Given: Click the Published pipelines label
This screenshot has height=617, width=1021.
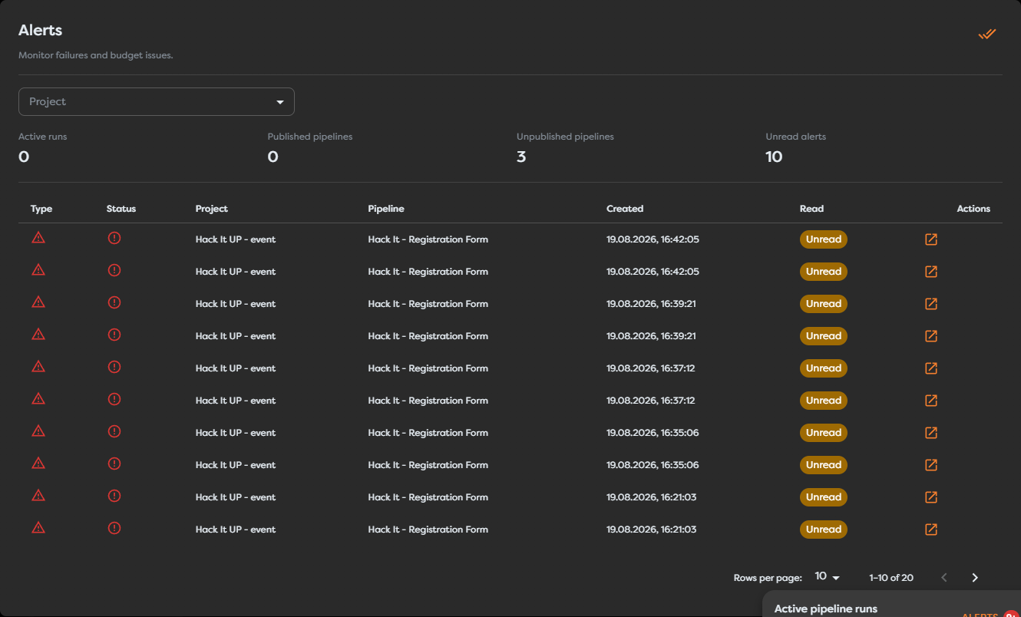Looking at the screenshot, I should pyautogui.click(x=310, y=137).
